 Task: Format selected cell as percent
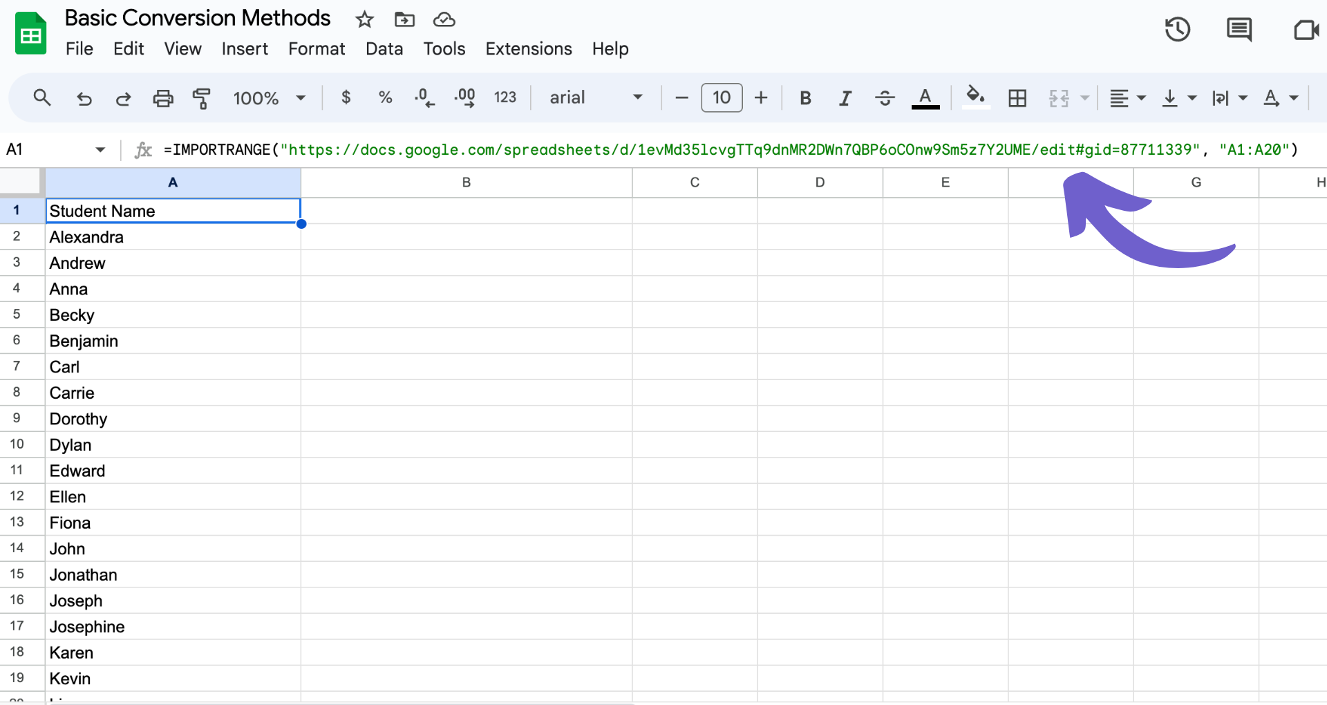click(x=385, y=97)
